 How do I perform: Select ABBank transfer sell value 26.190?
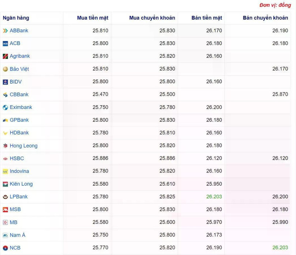(x=280, y=31)
